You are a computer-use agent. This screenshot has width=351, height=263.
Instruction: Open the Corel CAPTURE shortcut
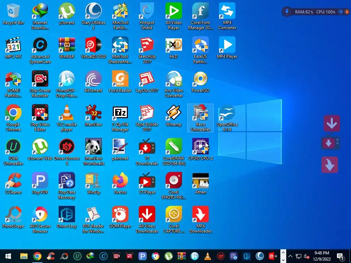tap(173, 220)
